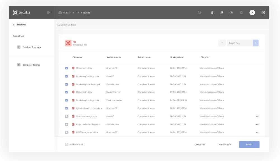This screenshot has width=280, height=161.
Task: Open the help question mark icon
Action: point(231,13)
